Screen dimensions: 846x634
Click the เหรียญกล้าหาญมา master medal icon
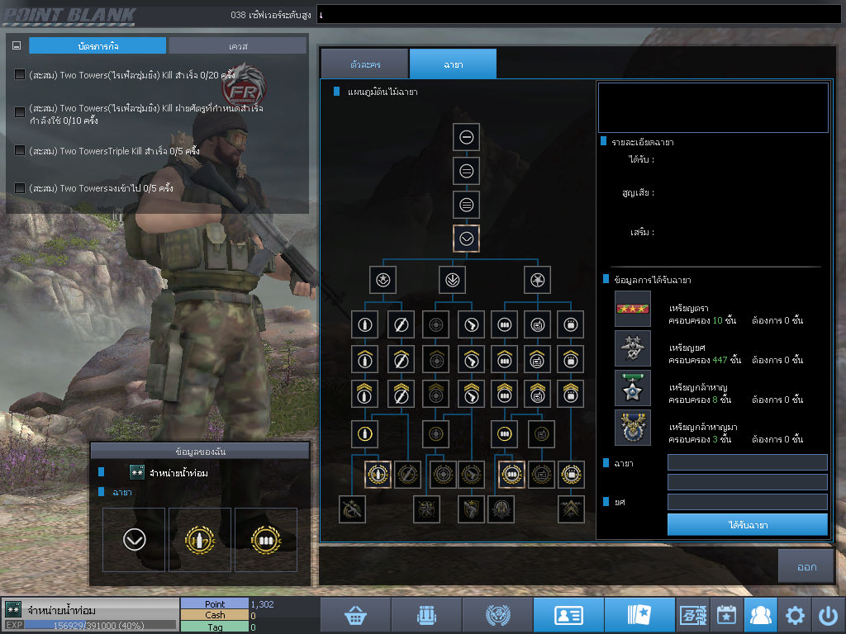click(x=632, y=428)
